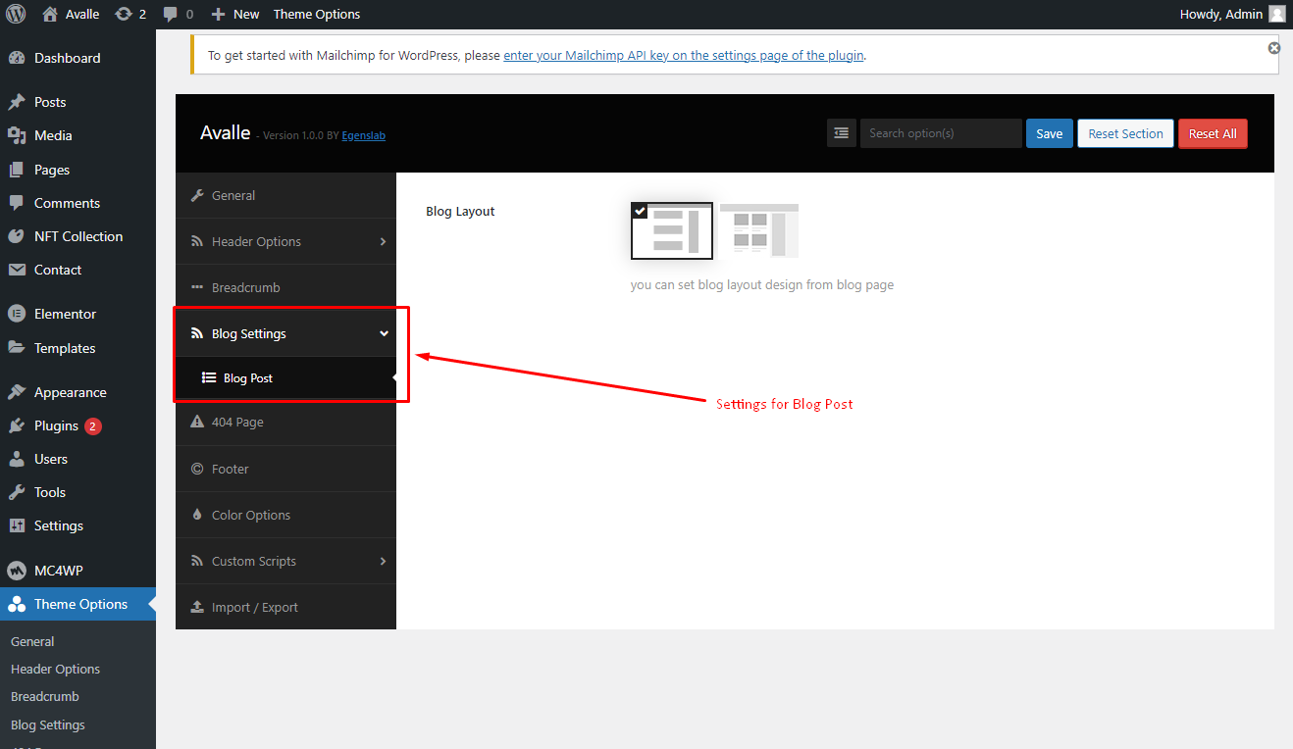The width and height of the screenshot is (1293, 749).
Task: Click the Contact envelope icon
Action: coord(17,270)
